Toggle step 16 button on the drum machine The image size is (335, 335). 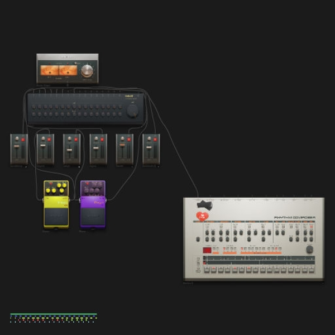point(312,269)
